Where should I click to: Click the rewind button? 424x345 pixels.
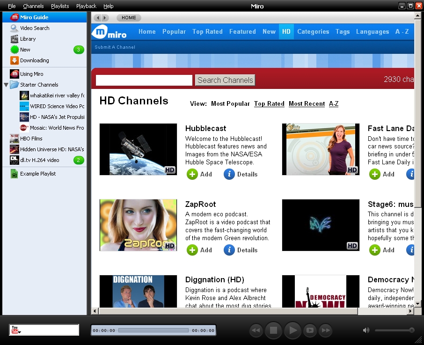pyautogui.click(x=256, y=330)
